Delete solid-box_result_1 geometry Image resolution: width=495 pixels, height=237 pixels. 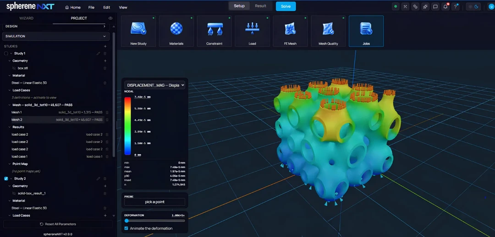tap(105, 193)
